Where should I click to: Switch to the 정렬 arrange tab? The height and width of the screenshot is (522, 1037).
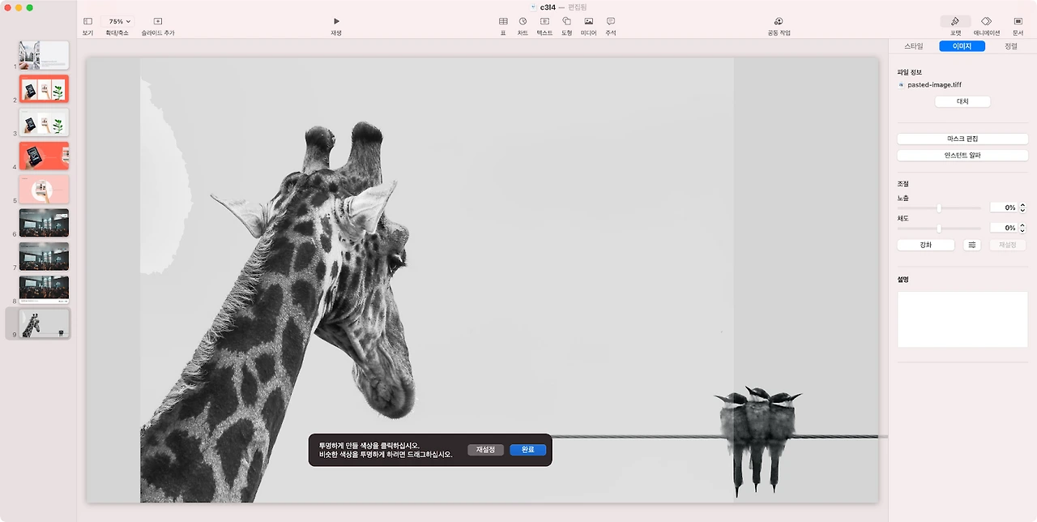click(x=1010, y=46)
